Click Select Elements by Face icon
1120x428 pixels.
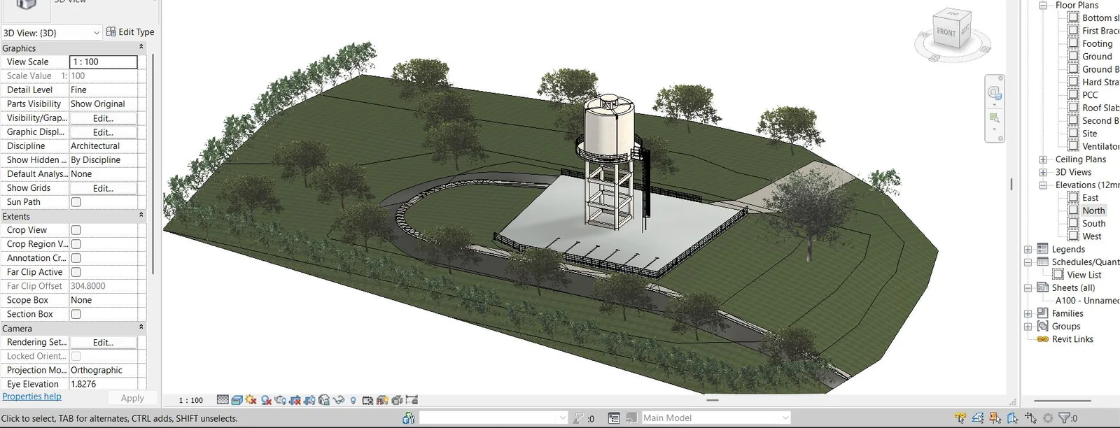coord(1012,418)
